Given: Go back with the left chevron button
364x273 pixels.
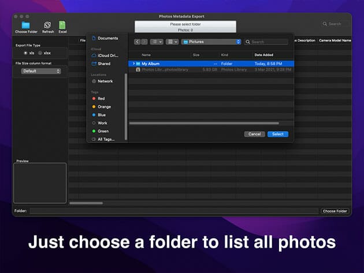Looking at the screenshot, I should (x=138, y=42).
